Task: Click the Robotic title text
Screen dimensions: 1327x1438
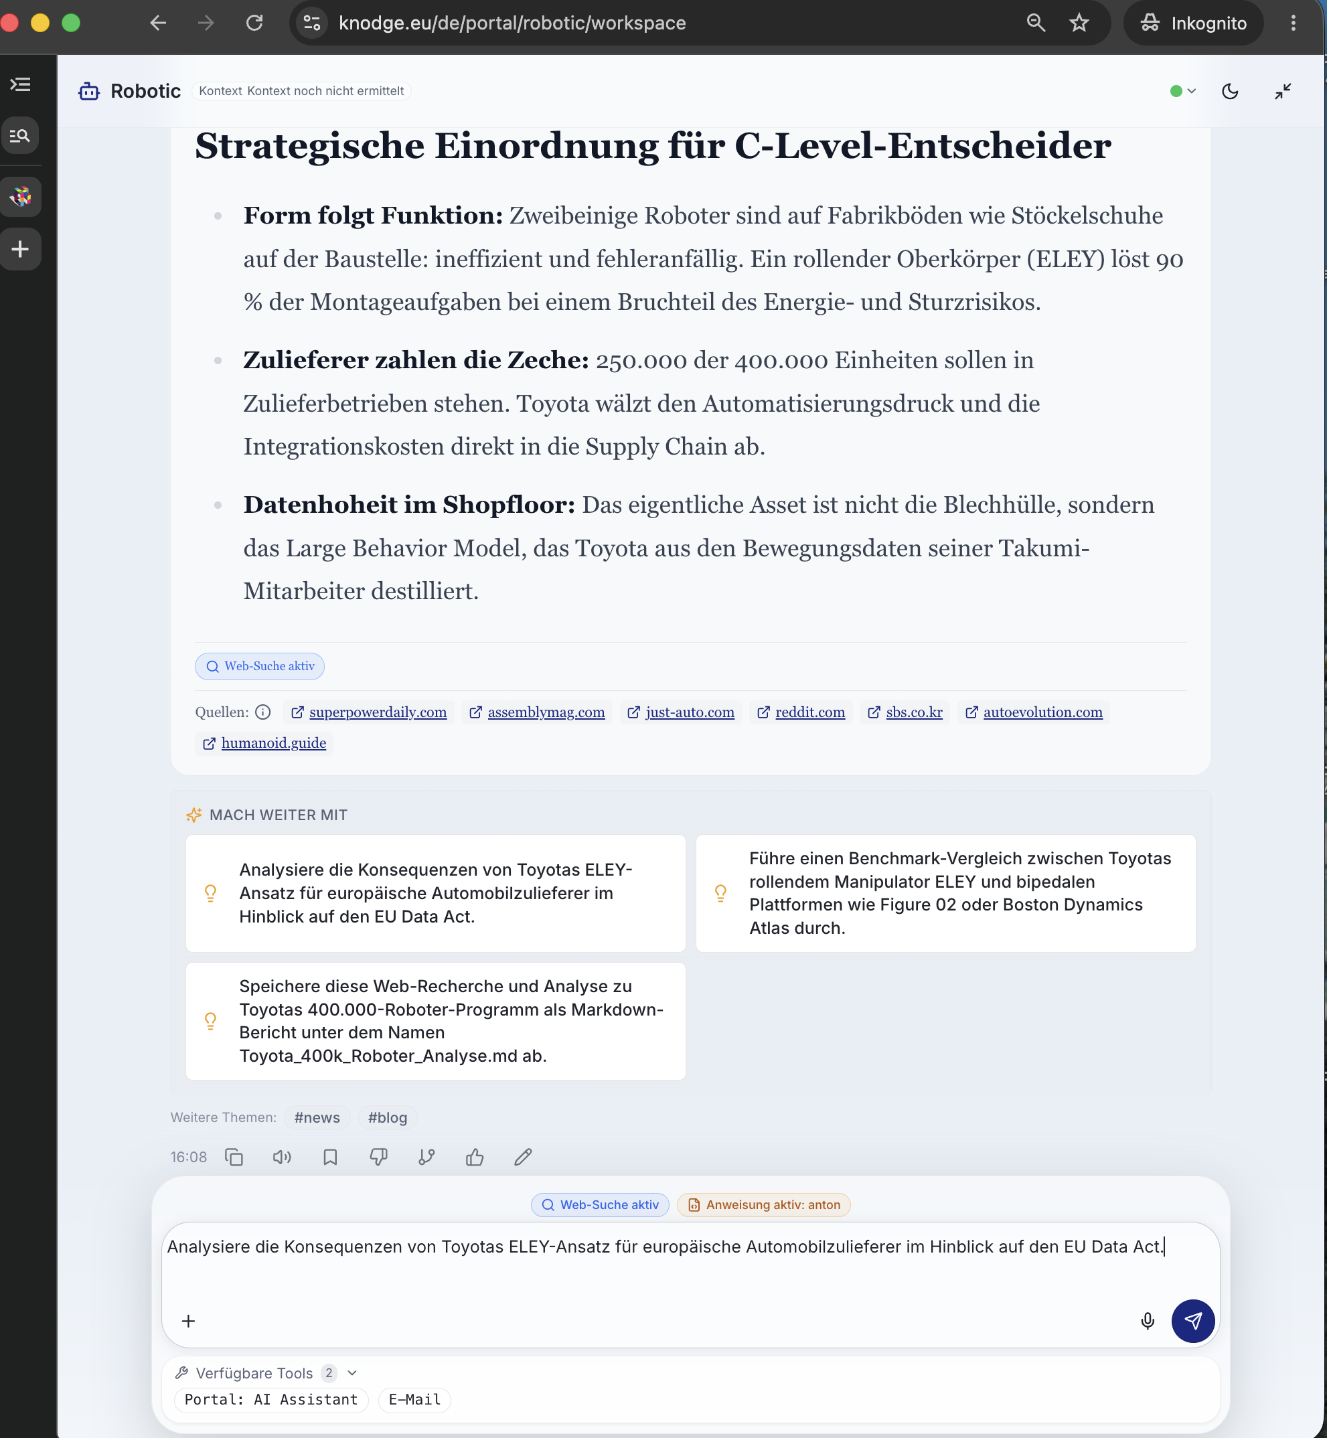Action: coord(146,91)
